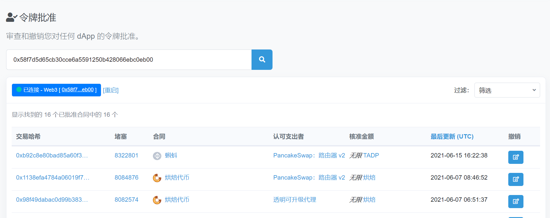Open the 蝌蚪 contract link
550x218 pixels.
171,155
